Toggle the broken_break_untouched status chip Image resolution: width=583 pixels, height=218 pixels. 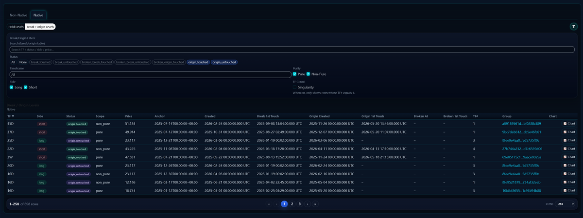[133, 62]
